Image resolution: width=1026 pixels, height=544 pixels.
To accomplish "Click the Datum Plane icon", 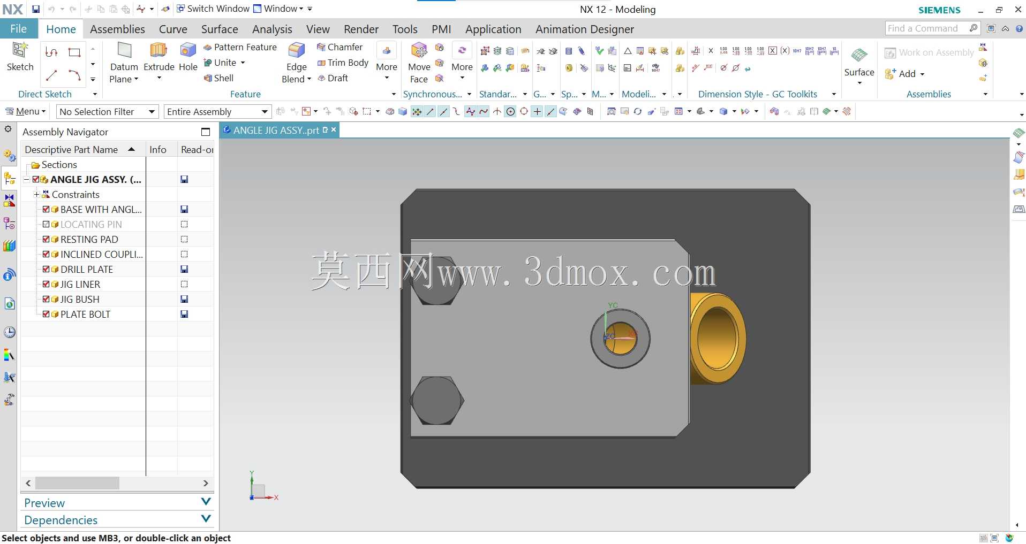I will pyautogui.click(x=124, y=51).
